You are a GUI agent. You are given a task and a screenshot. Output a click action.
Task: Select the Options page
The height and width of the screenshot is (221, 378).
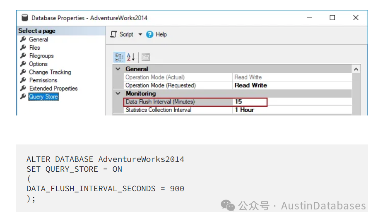click(38, 64)
